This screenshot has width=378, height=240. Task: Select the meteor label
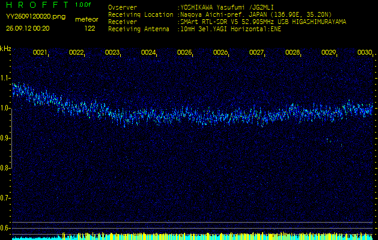pyautogui.click(x=87, y=19)
